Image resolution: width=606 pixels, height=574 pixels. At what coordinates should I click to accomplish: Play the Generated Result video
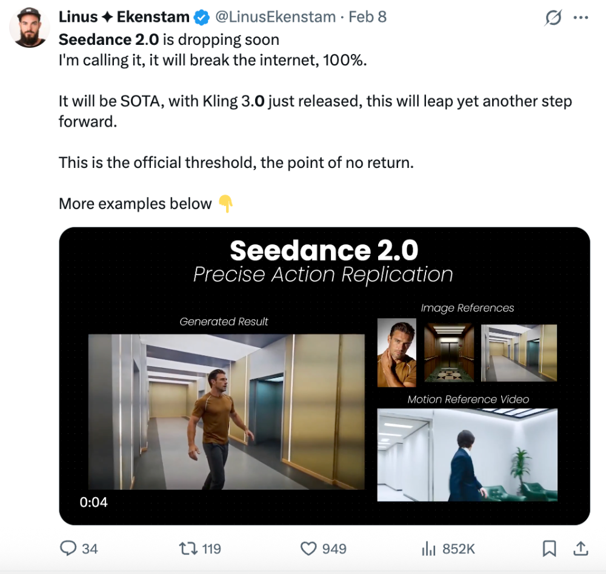(226, 412)
